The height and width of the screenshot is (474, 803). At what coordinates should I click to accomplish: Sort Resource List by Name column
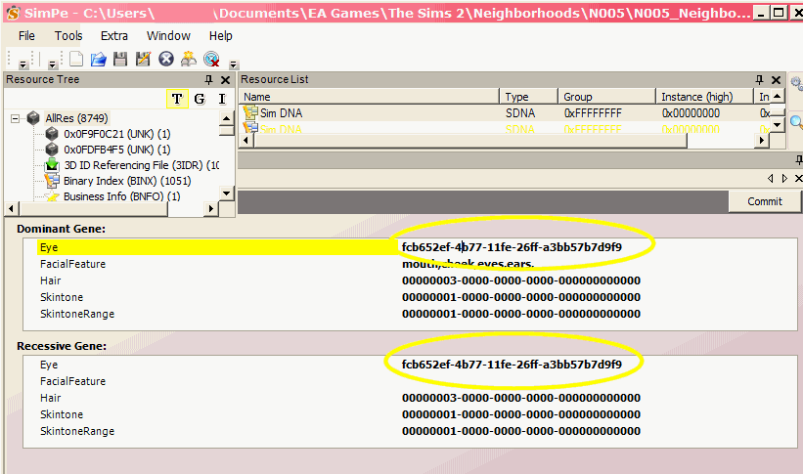point(370,97)
